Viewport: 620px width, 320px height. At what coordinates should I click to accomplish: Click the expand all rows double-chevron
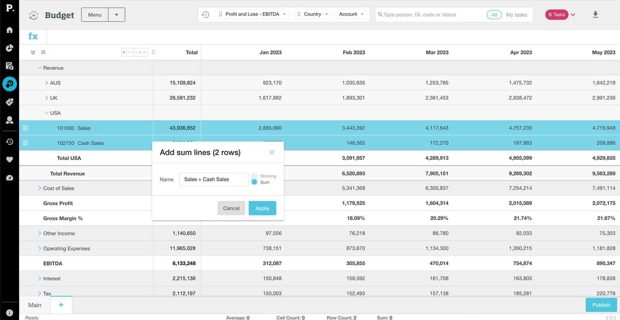tap(33, 52)
